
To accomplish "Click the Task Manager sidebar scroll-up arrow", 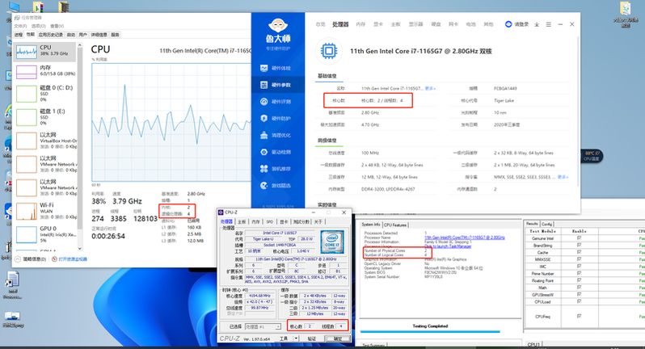I will [x=80, y=44].
